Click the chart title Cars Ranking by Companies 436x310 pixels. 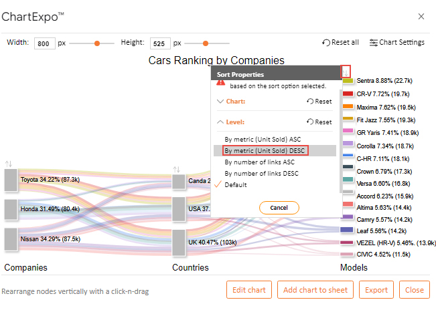(216, 60)
